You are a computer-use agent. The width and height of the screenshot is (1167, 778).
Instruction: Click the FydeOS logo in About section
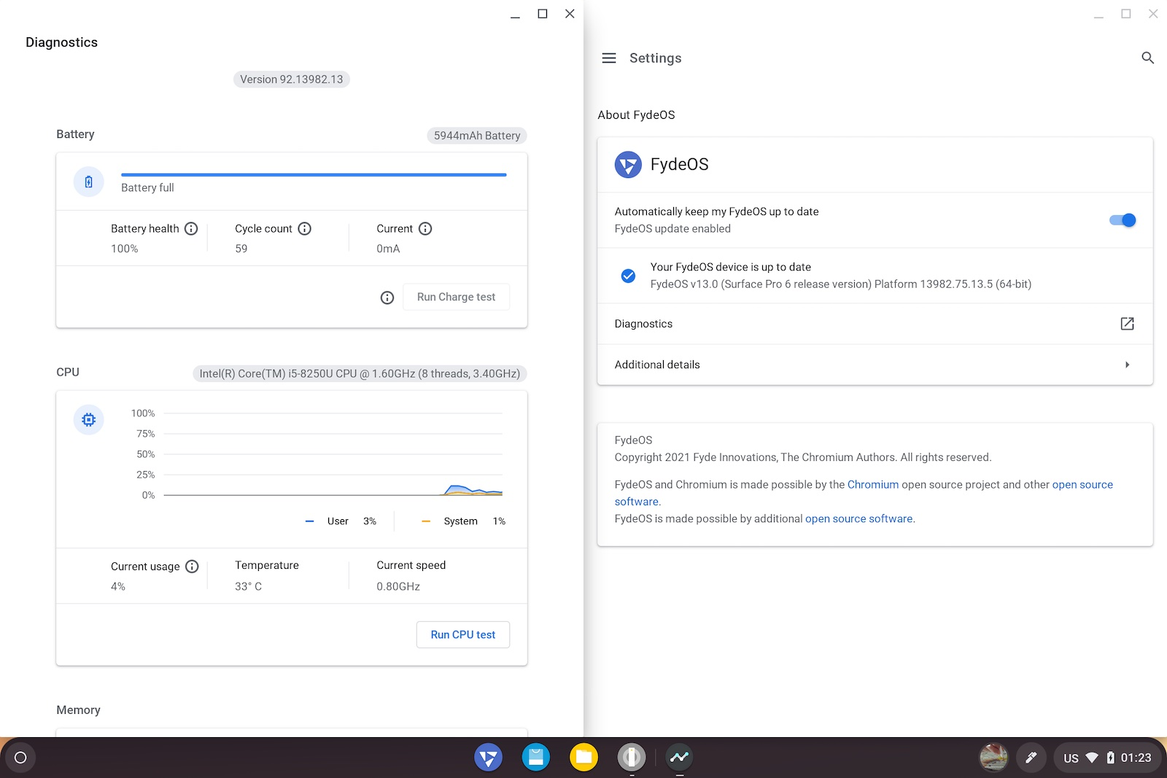[628, 165]
